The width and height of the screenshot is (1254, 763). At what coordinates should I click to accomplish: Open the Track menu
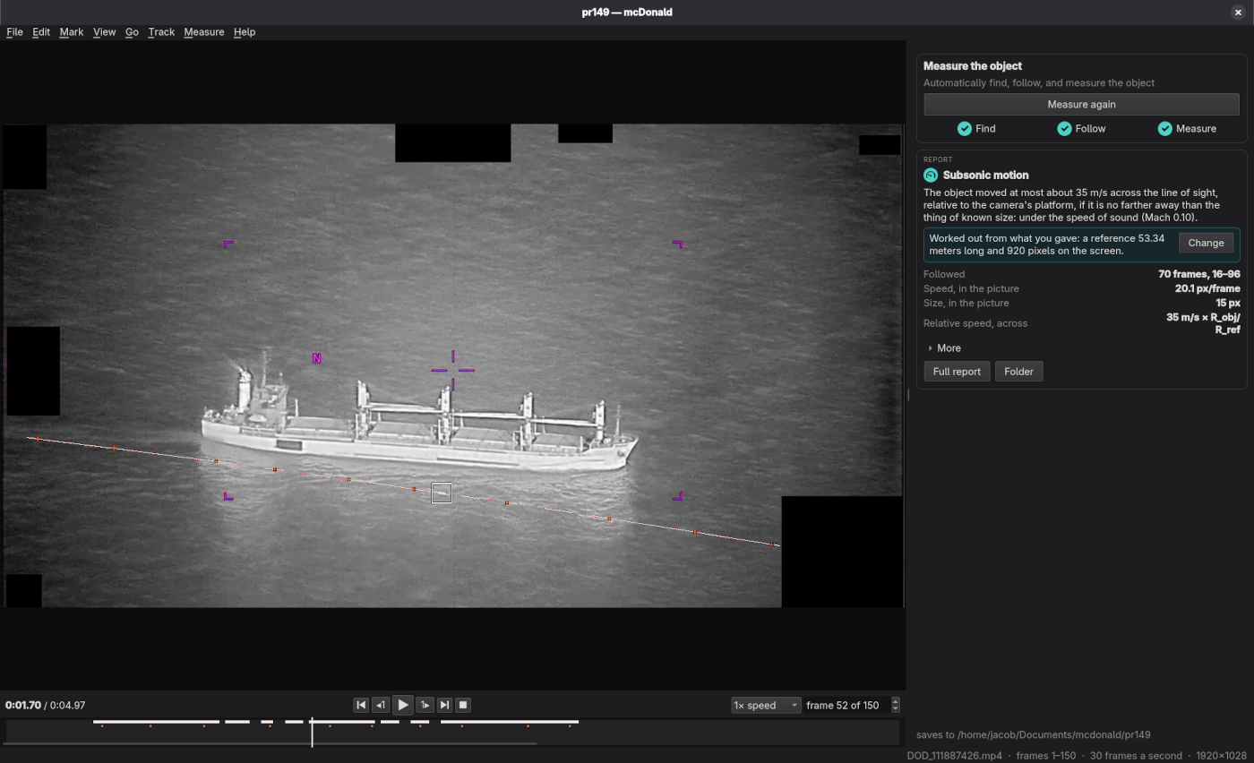click(x=161, y=31)
